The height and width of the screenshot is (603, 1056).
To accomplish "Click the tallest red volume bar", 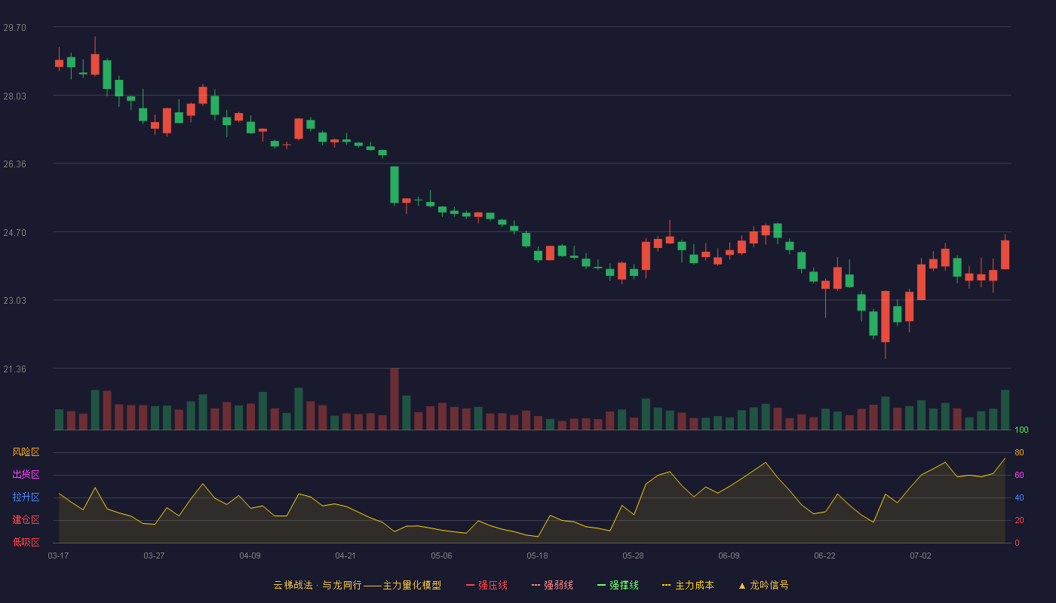I will [x=394, y=399].
